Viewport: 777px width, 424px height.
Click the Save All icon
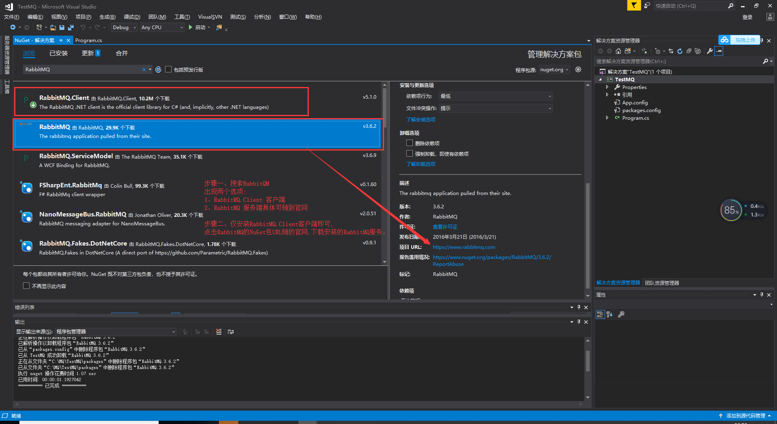point(70,28)
